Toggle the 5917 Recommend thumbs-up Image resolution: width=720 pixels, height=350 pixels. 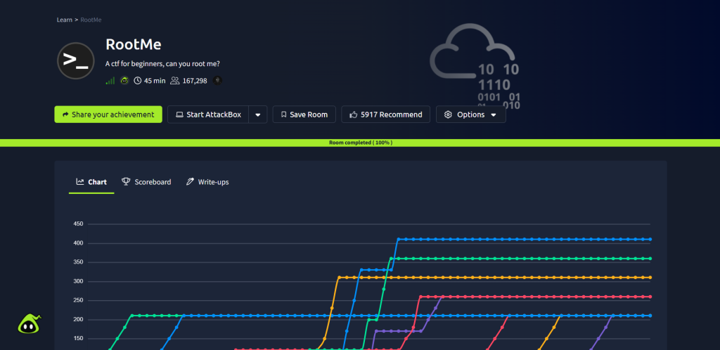(386, 115)
